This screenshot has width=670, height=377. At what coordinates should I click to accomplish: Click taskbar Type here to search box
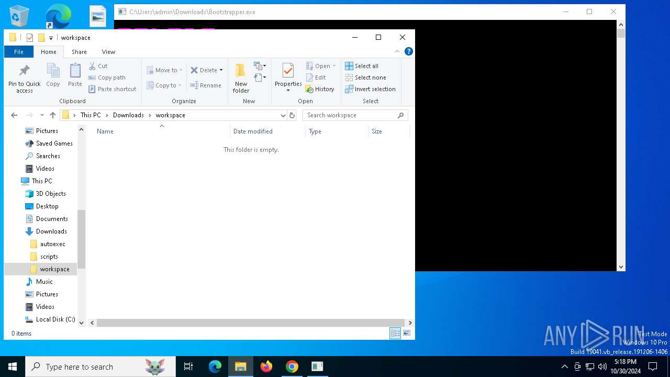(x=100, y=367)
